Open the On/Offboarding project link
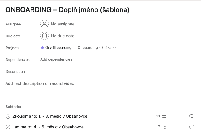The image size is (201, 132). click(58, 48)
